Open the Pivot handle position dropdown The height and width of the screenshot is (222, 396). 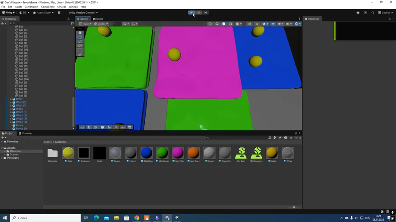tap(85, 24)
